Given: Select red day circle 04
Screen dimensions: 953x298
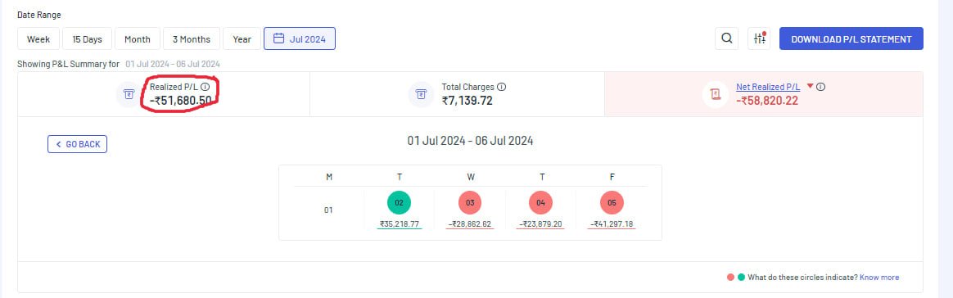Looking at the screenshot, I should point(541,203).
